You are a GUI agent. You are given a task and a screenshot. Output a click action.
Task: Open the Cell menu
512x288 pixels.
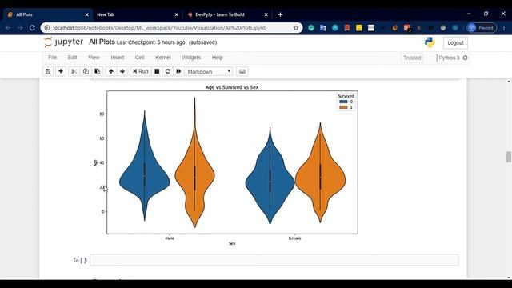point(139,58)
